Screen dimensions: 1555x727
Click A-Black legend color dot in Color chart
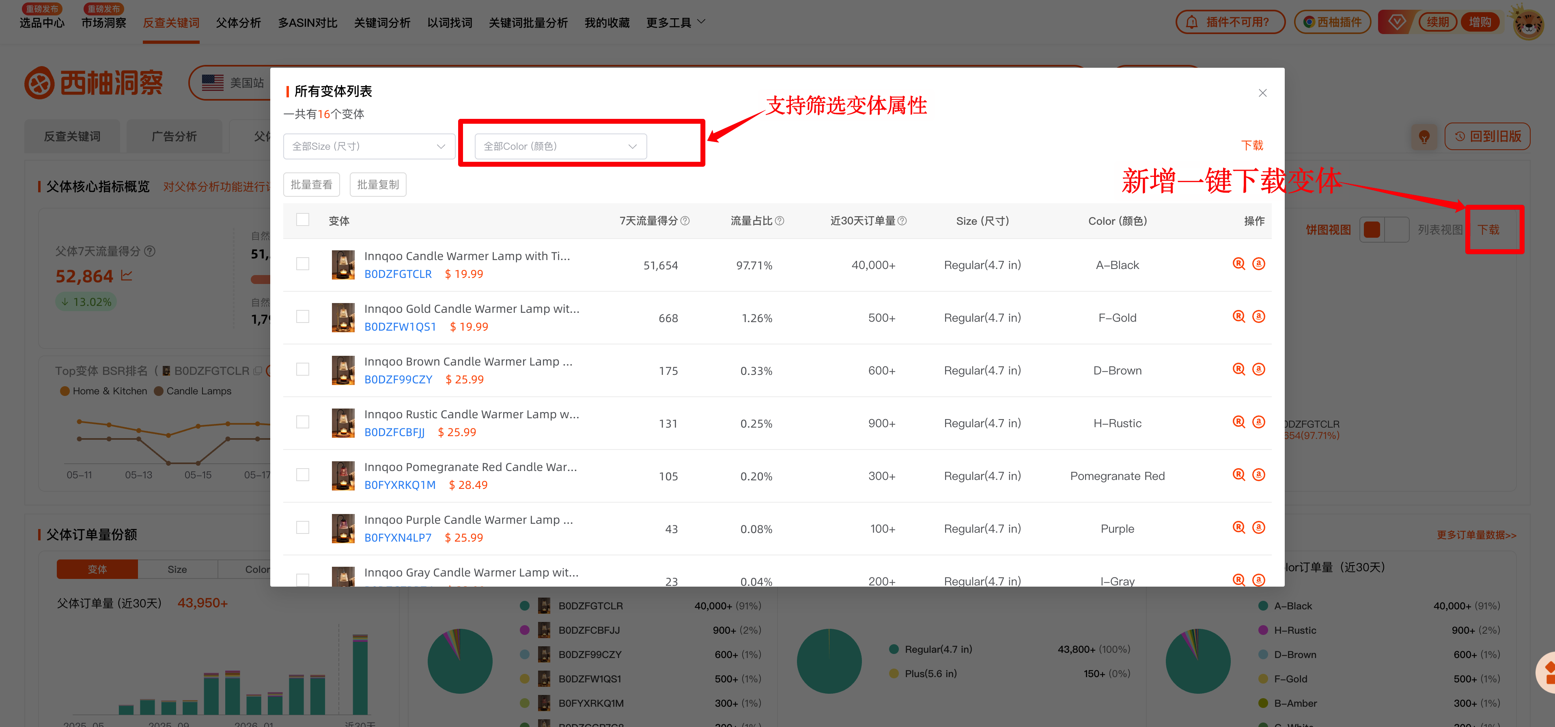[1263, 606]
